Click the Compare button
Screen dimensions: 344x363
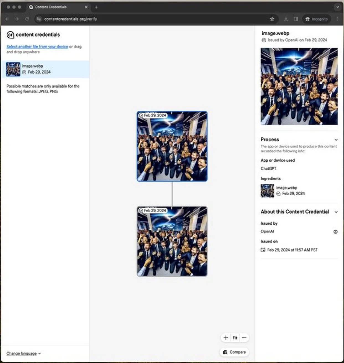234,352
